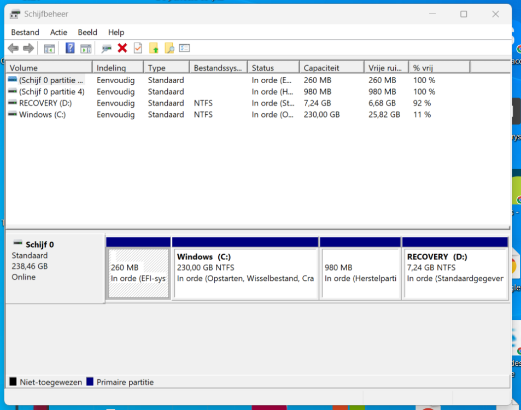Click the Schijfbeheer title bar app icon

tap(15, 14)
